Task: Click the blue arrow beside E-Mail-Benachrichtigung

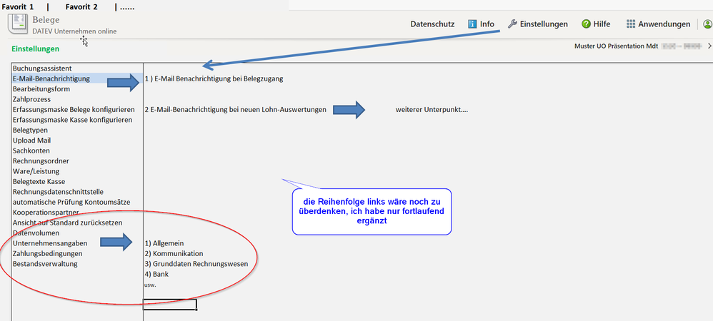Action: tap(123, 83)
